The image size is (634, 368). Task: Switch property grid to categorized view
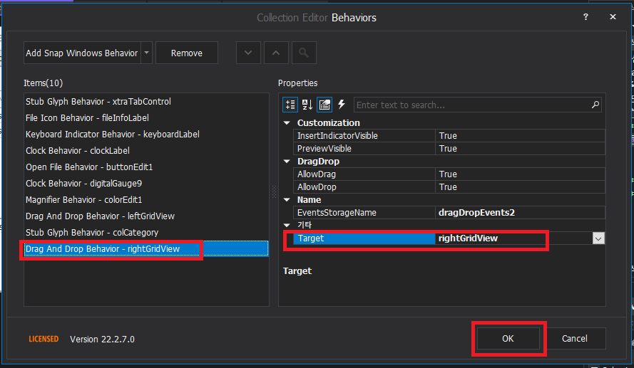[290, 105]
